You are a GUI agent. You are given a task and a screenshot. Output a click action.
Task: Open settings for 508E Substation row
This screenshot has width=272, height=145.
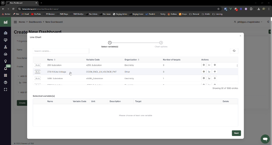204,78
